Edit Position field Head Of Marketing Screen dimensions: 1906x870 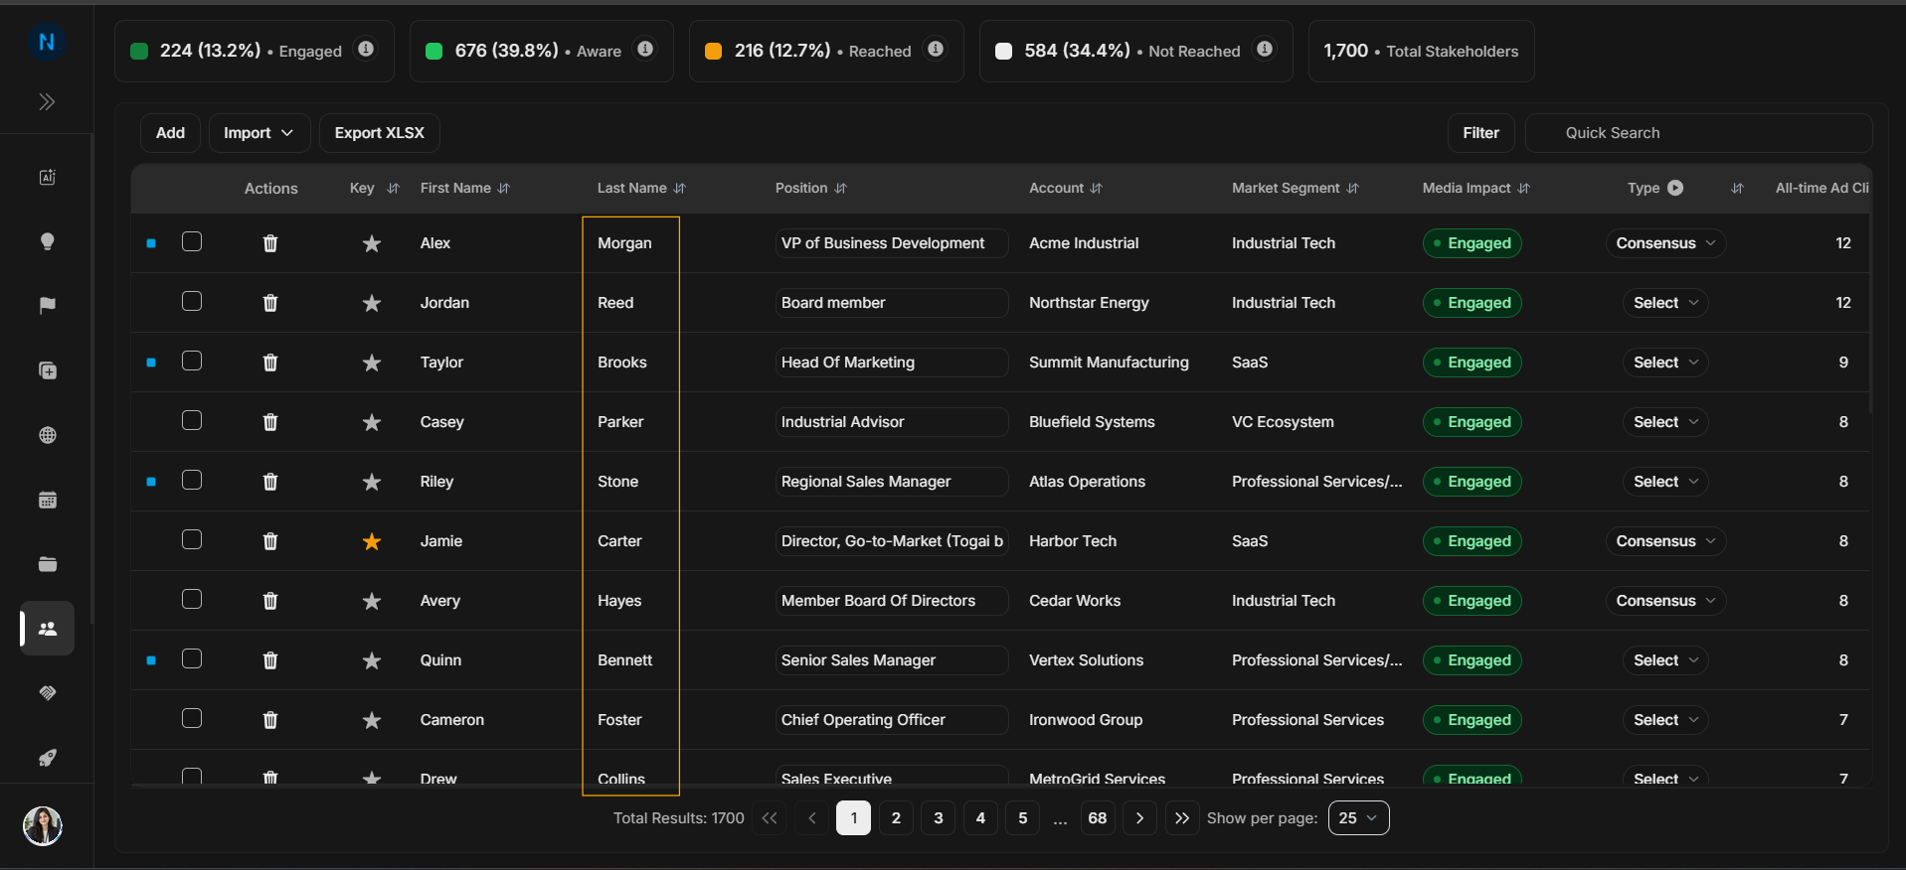(892, 362)
